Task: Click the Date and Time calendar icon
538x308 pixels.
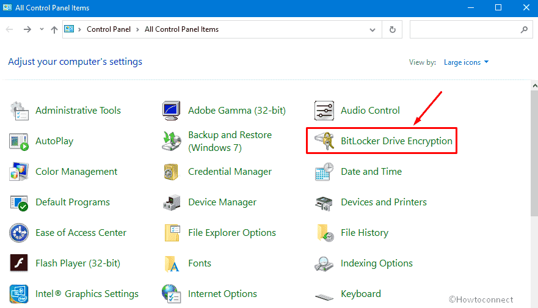Action: pos(324,172)
